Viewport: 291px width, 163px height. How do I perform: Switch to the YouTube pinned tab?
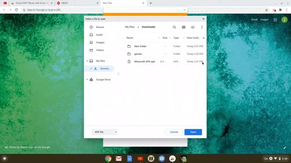coord(5,3)
